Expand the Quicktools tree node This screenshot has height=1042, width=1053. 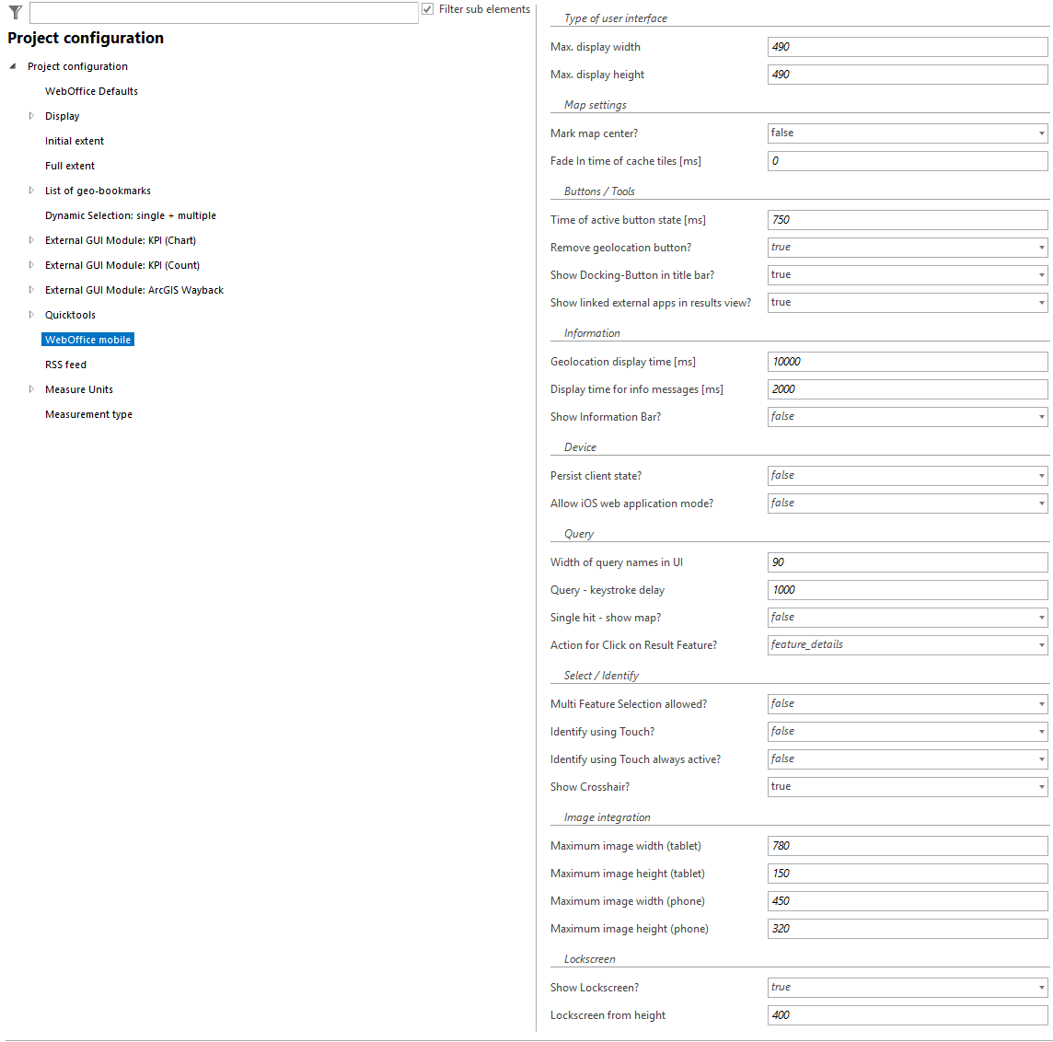[x=32, y=314]
